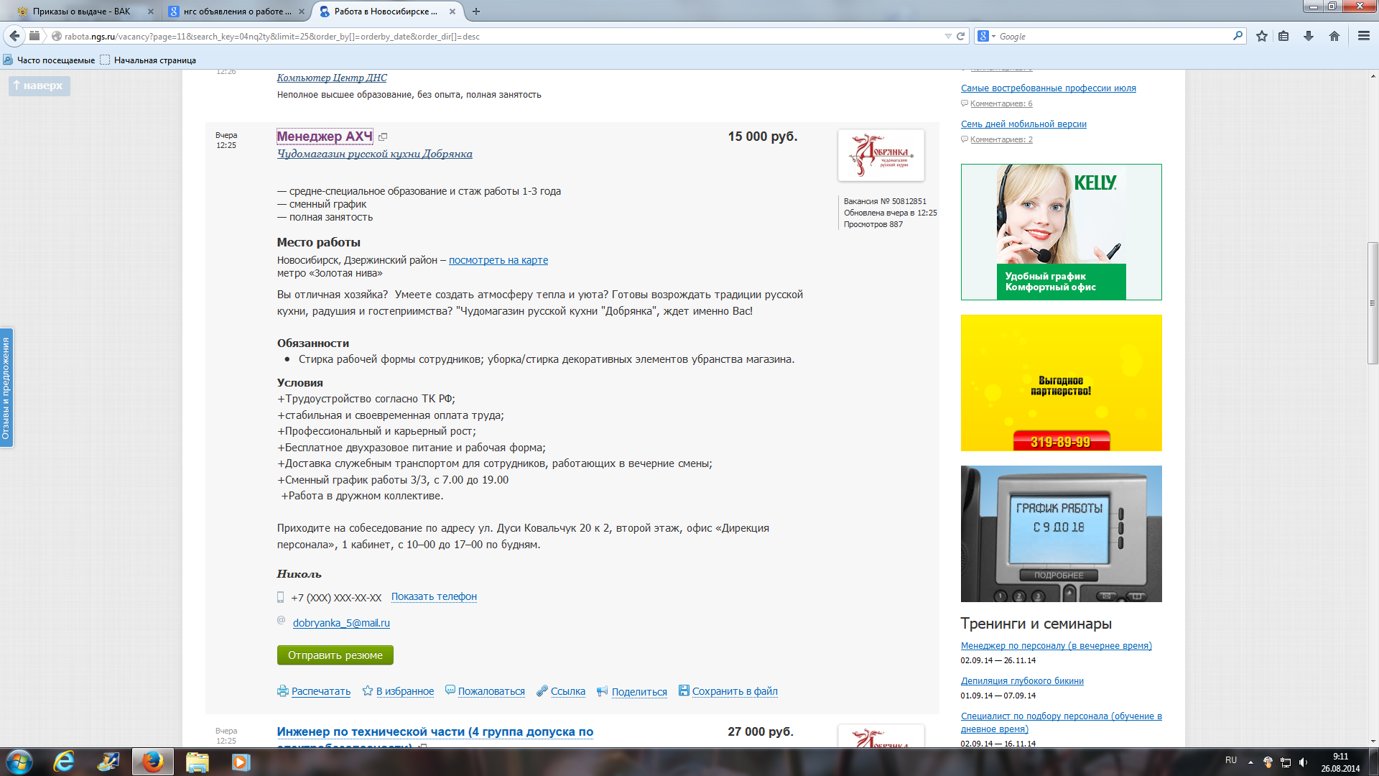
Task: Click the 'Поделиться' link
Action: (639, 692)
